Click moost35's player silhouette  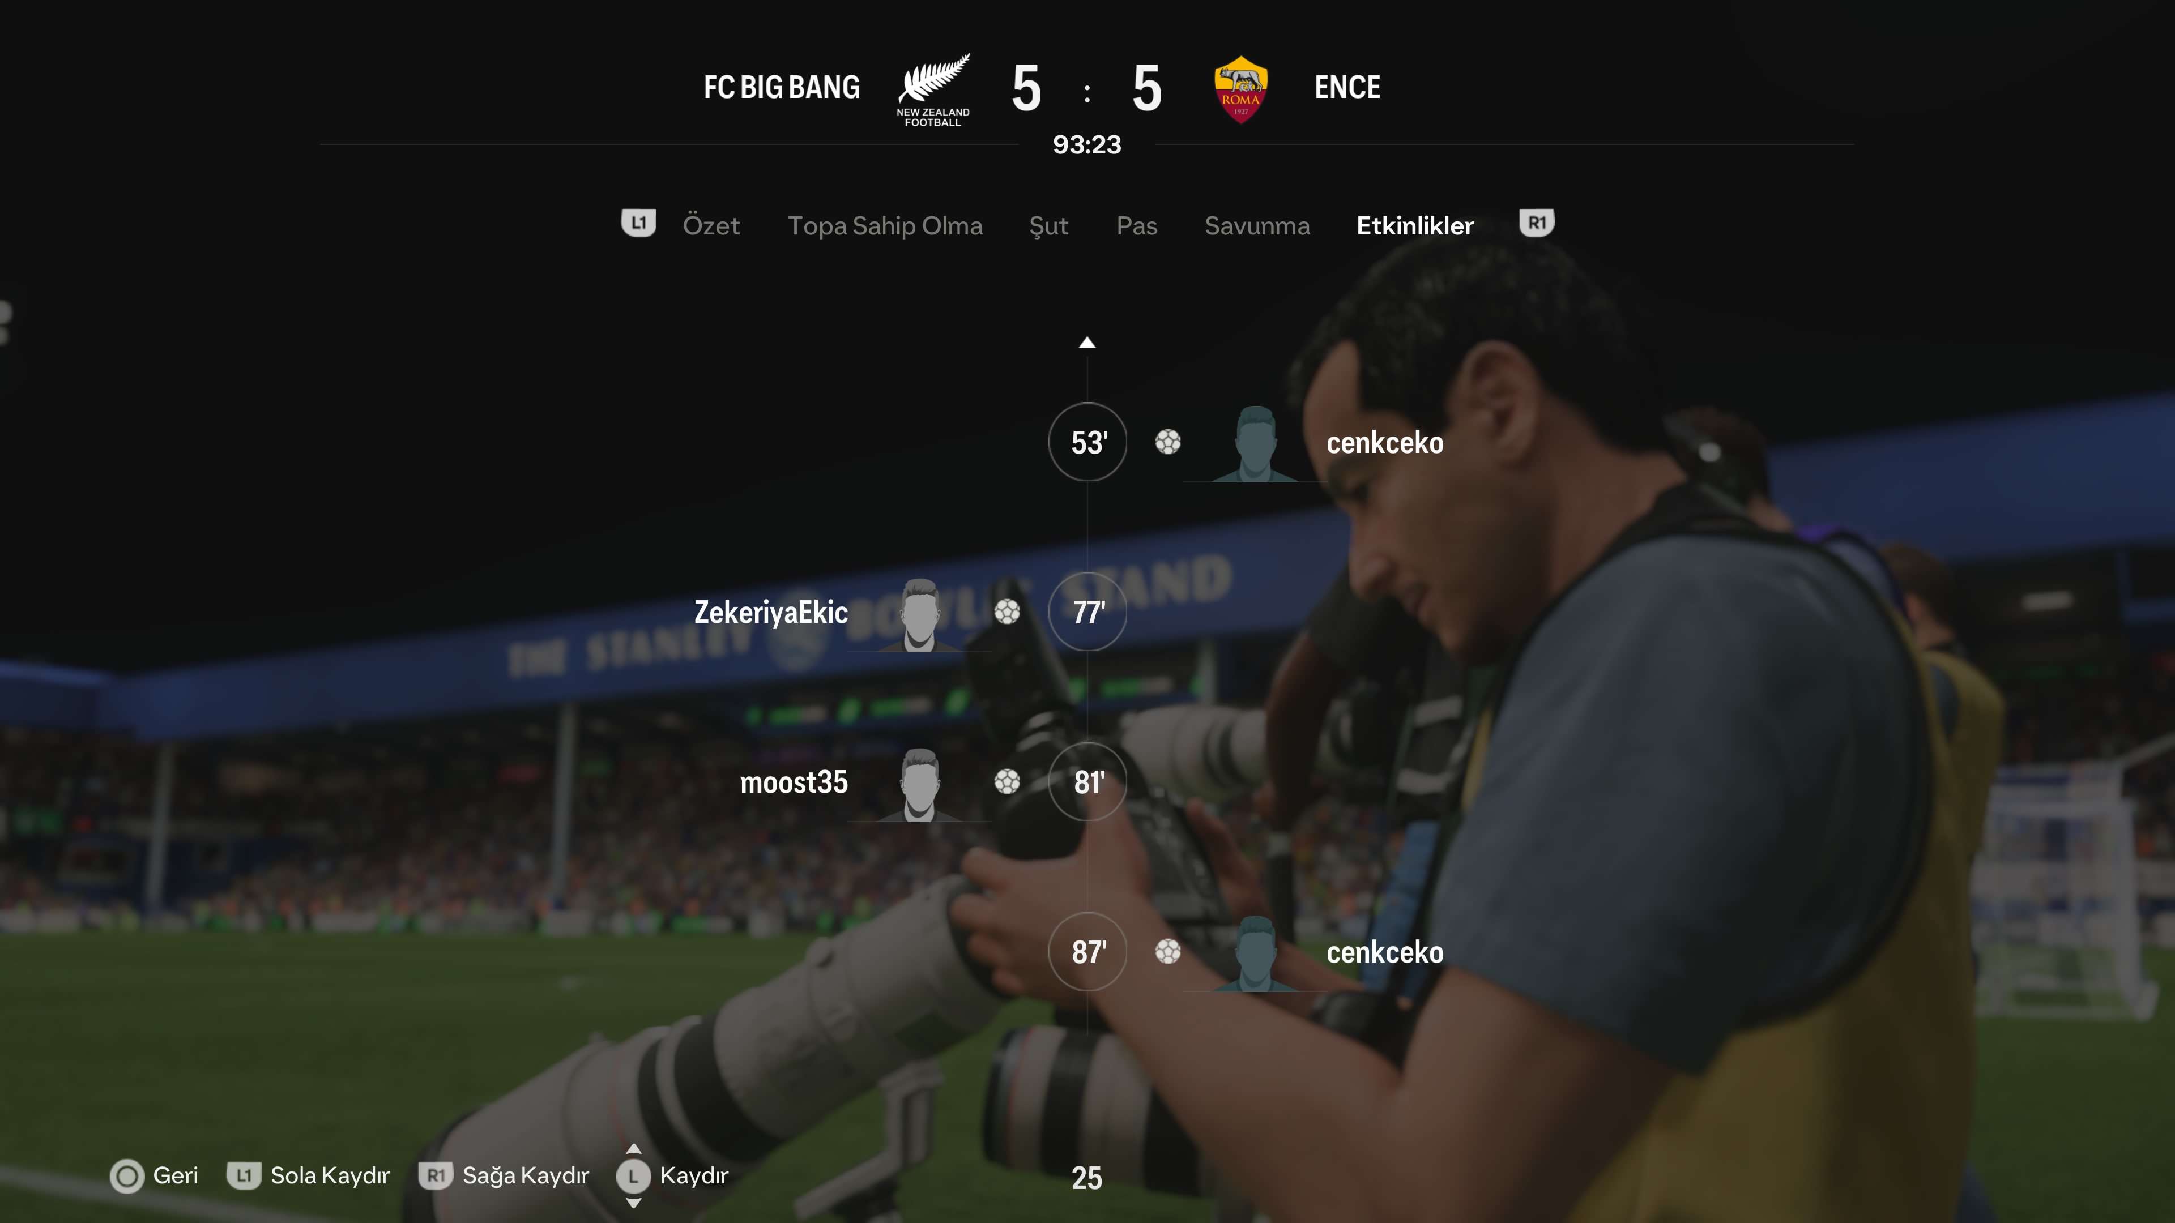tap(919, 785)
